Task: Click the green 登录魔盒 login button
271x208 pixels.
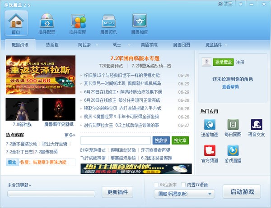Action: pyautogui.click(x=223, y=62)
